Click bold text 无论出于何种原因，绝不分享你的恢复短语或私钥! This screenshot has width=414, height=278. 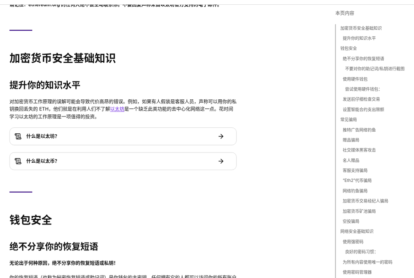(x=63, y=263)
